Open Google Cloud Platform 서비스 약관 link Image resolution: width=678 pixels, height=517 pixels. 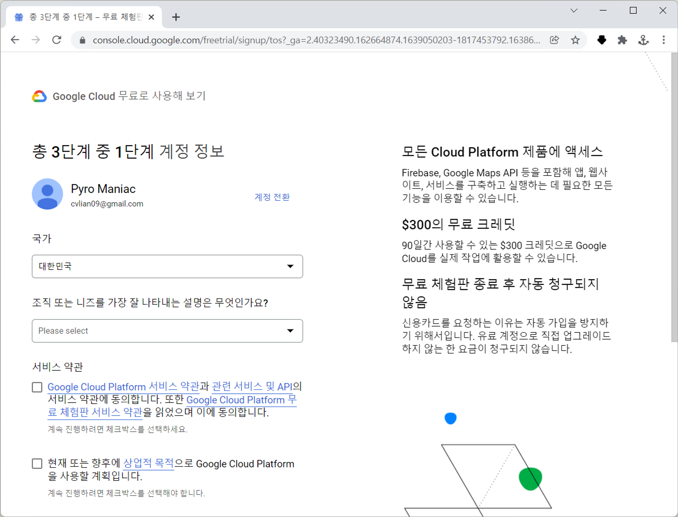pyautogui.click(x=123, y=386)
